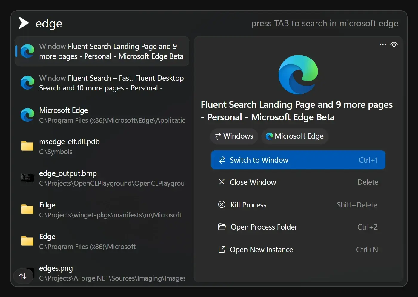Click the X icon beside Close Window

coord(222,182)
